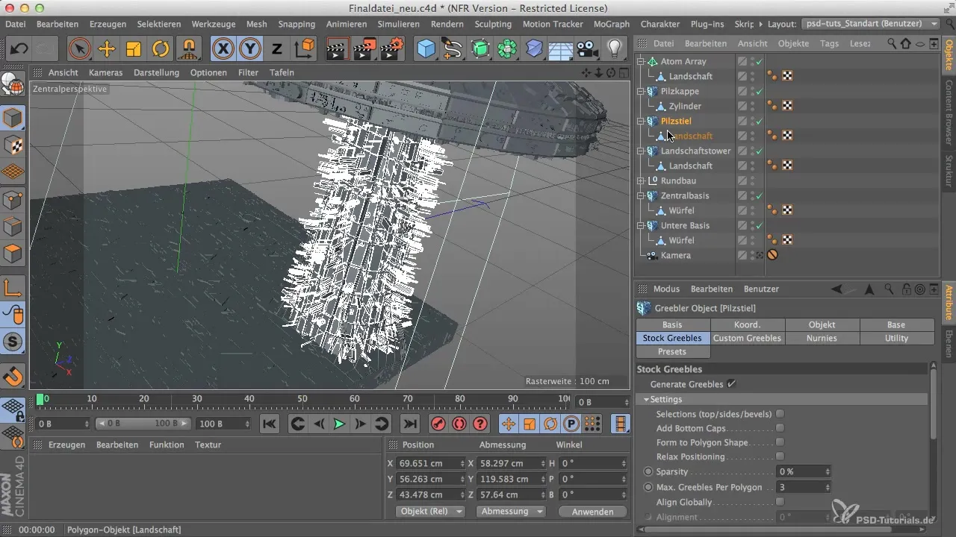The height and width of the screenshot is (537, 956).
Task: Select Texture mode icon in left palette
Action: [13, 145]
